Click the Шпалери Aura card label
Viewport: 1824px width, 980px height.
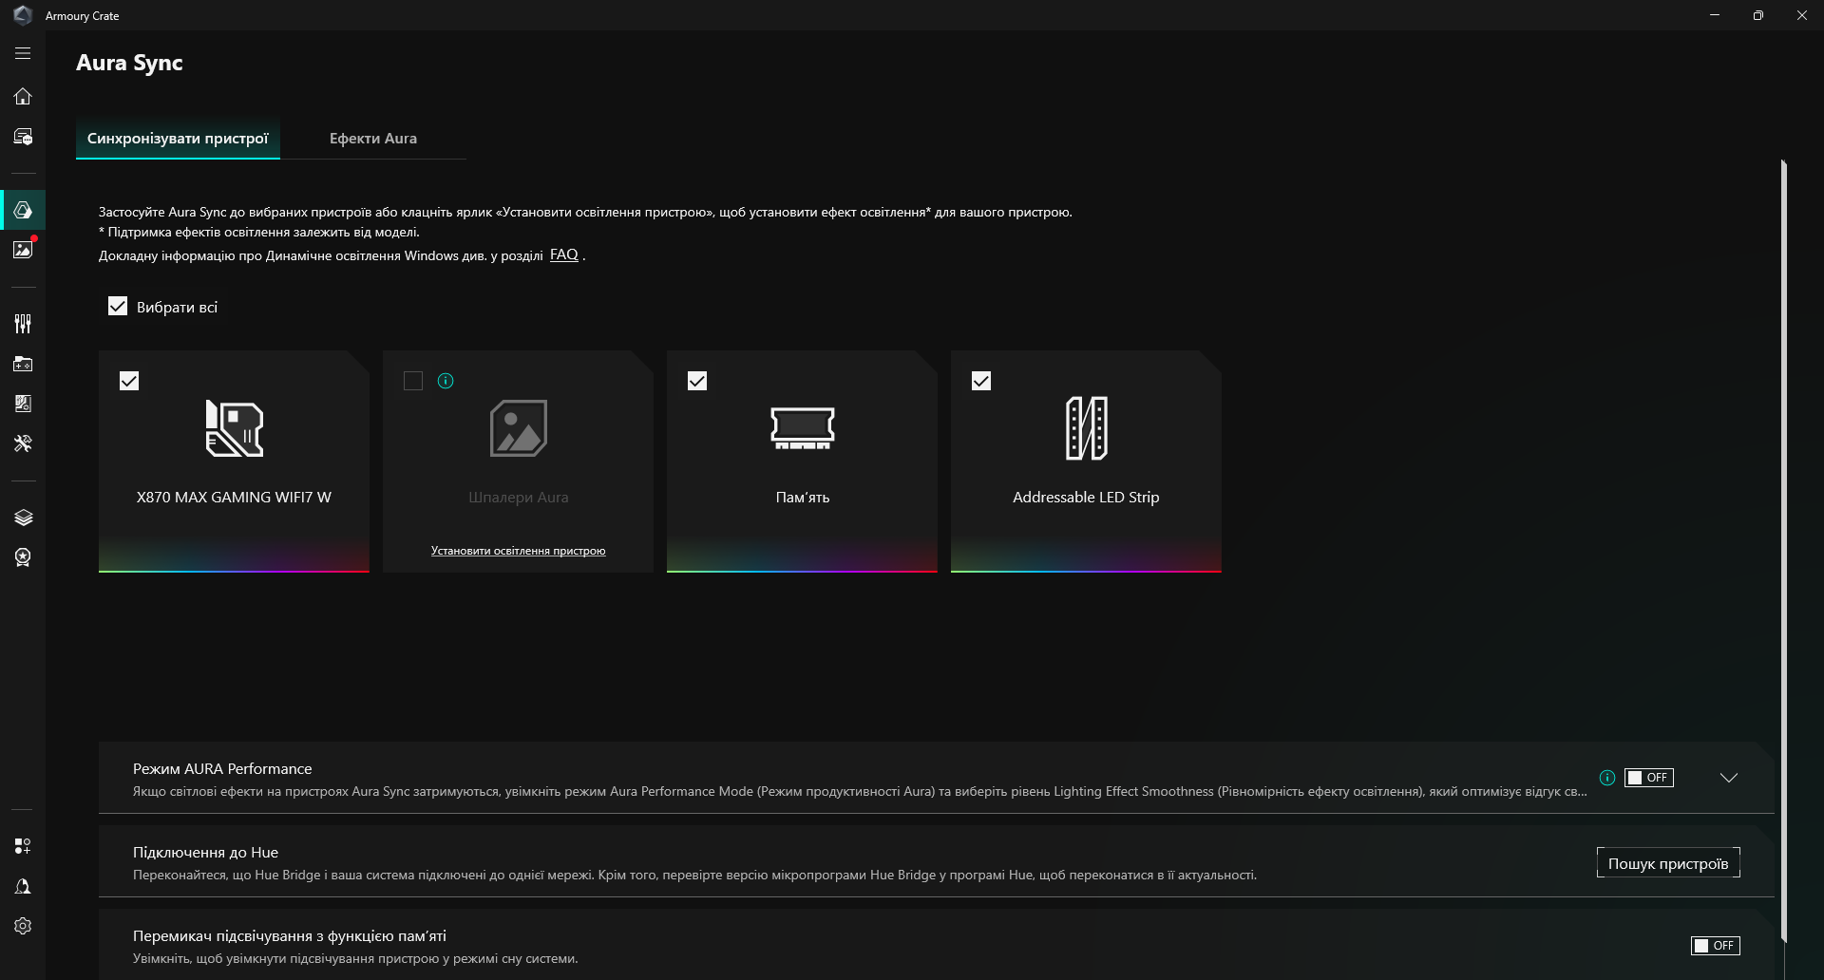[519, 498]
